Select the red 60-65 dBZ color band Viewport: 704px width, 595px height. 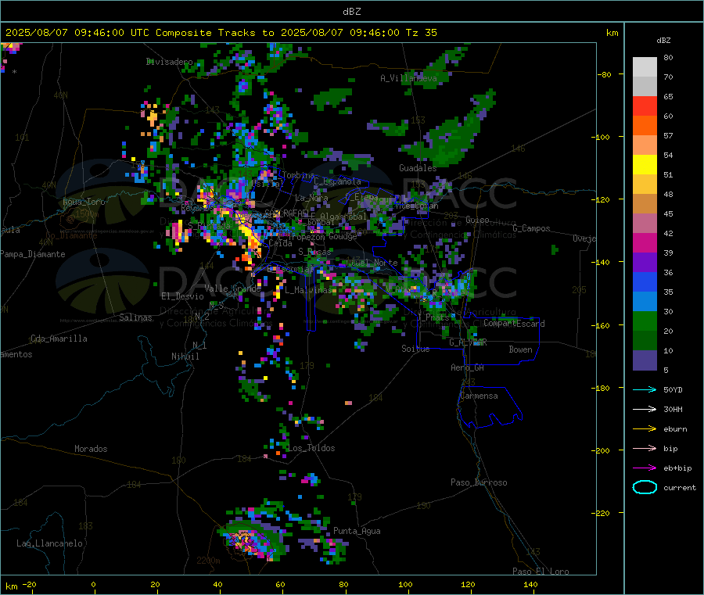645,106
